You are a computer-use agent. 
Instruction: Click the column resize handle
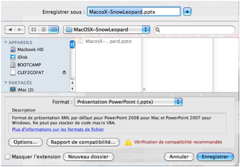pos(144,89)
